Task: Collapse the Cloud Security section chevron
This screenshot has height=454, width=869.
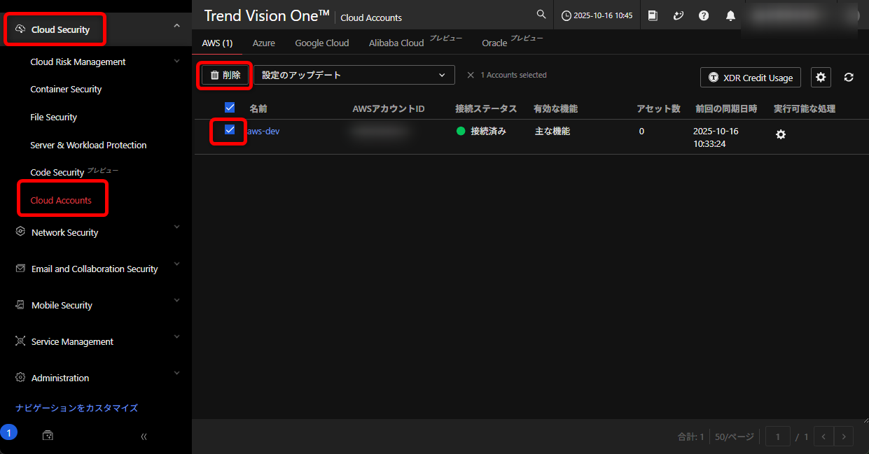Action: tap(176, 26)
